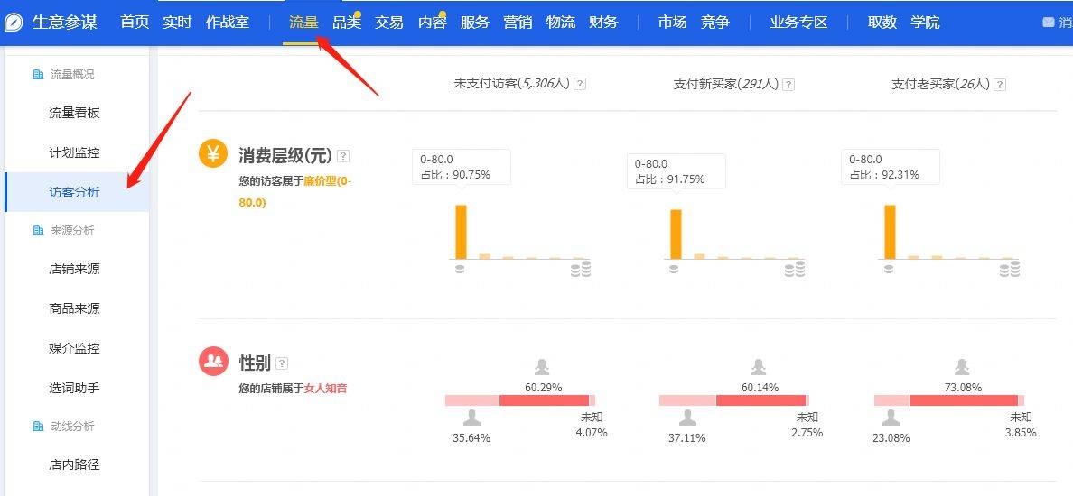Expand the 动线分析 sidebar group
The height and width of the screenshot is (496, 1073).
click(72, 426)
